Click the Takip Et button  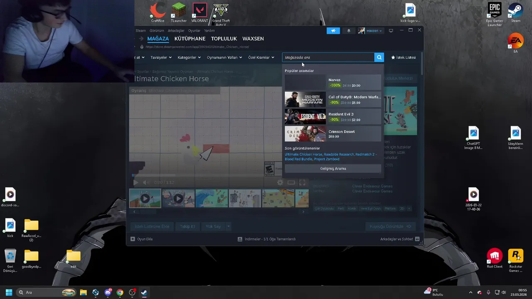tap(187, 226)
